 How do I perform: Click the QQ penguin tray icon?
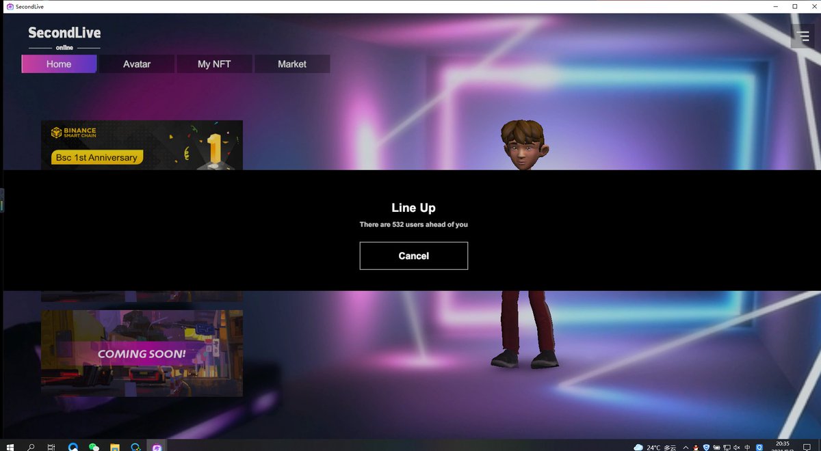[x=695, y=448]
